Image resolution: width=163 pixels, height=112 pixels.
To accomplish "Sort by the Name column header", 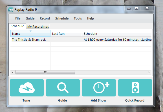I will (30, 34).
